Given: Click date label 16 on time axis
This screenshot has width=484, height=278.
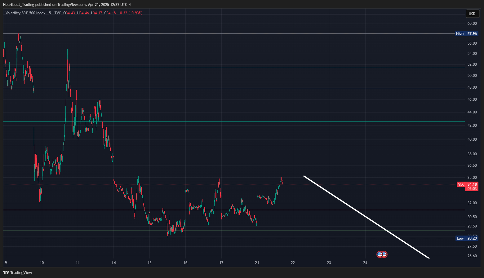Looking at the screenshot, I should pyautogui.click(x=185, y=263).
